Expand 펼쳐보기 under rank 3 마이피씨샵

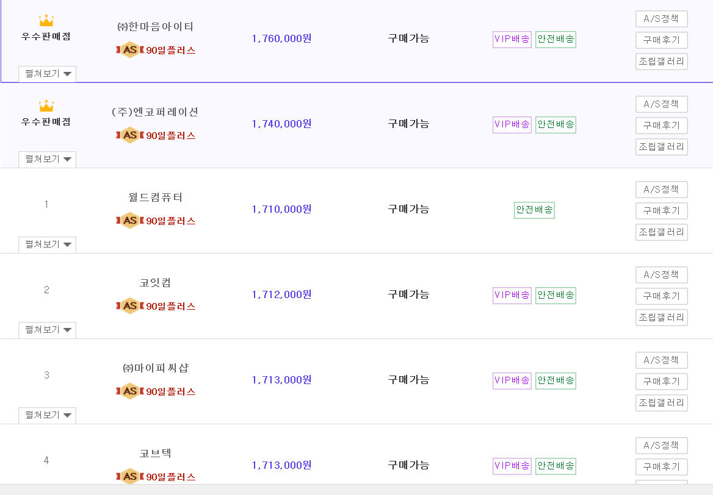[x=47, y=415]
